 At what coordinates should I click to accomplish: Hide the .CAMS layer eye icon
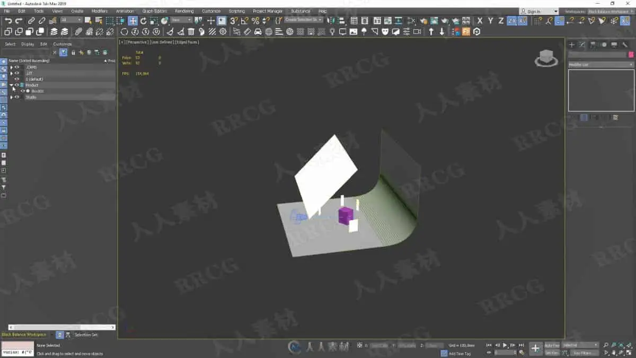click(x=17, y=67)
